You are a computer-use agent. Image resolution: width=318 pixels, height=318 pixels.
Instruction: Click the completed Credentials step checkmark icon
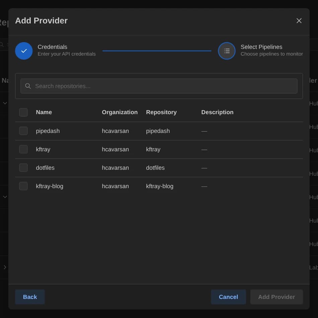24,51
